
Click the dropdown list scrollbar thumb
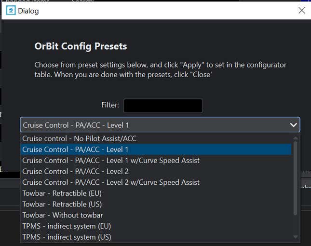[x=296, y=178]
